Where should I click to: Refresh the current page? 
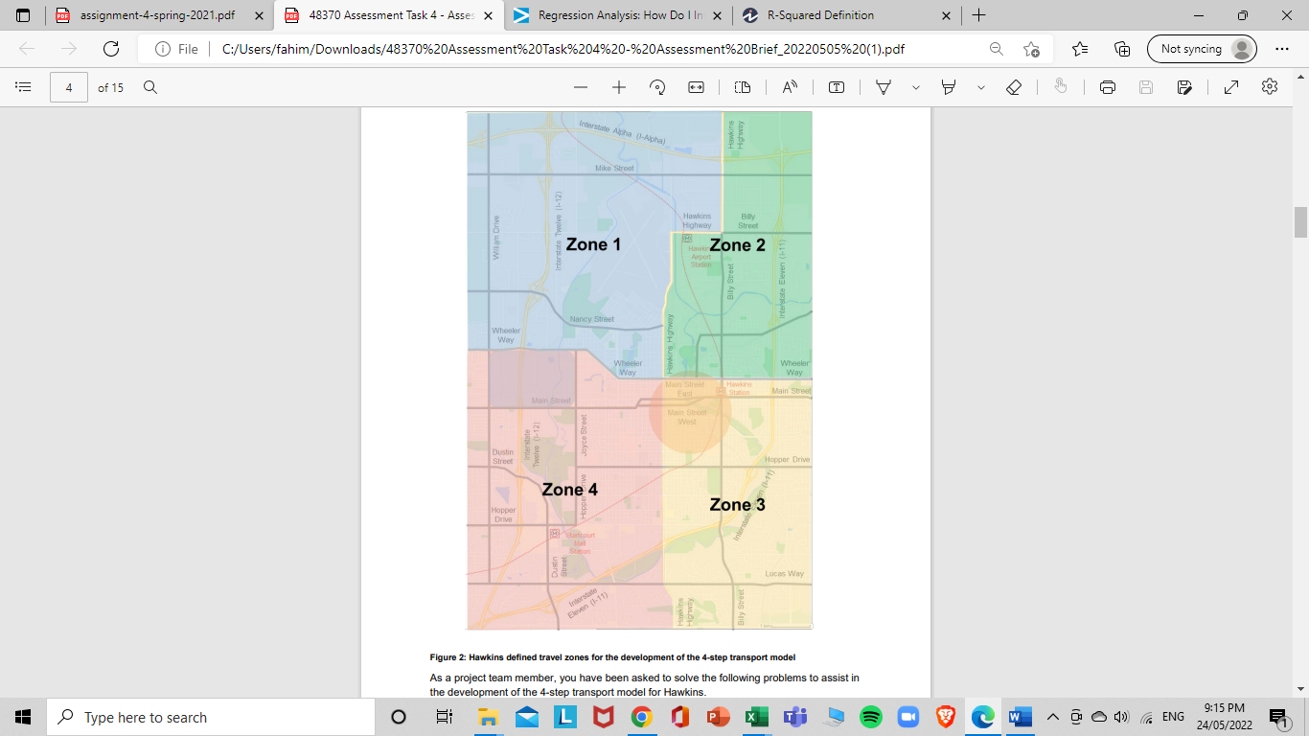(111, 49)
